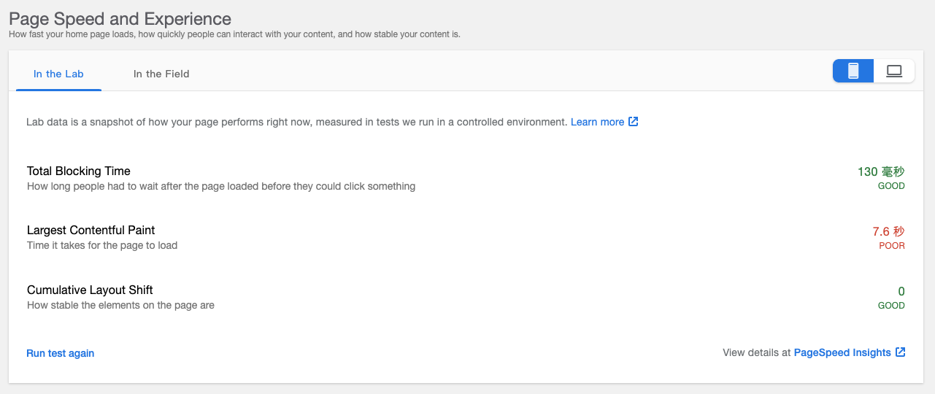Switch to mobile device view icon
Image resolution: width=935 pixels, height=394 pixels.
[853, 71]
